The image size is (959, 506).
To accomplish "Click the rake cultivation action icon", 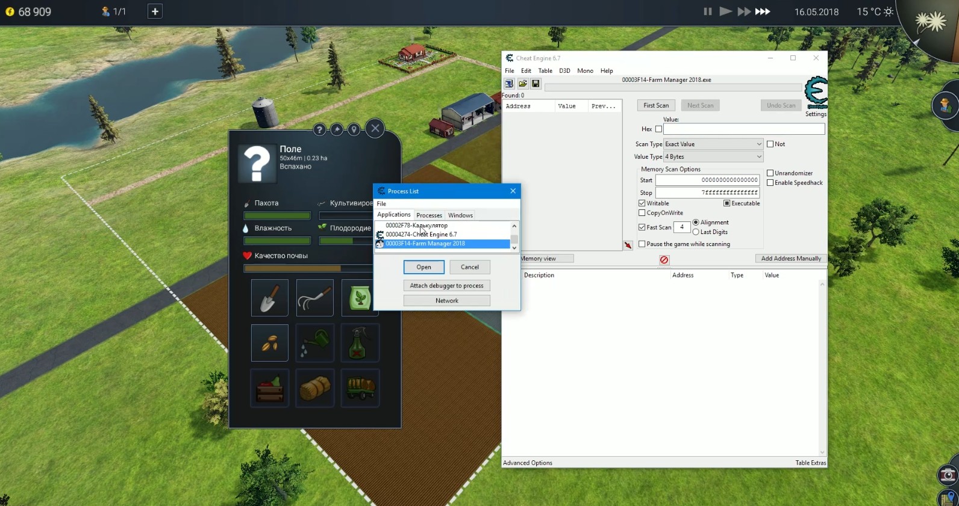I will [x=314, y=298].
